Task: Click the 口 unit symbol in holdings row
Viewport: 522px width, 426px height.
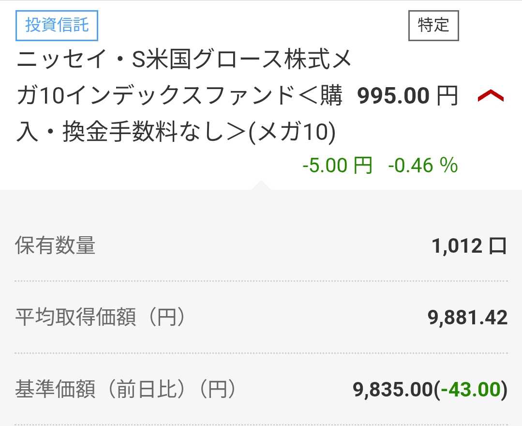Action: [x=497, y=246]
